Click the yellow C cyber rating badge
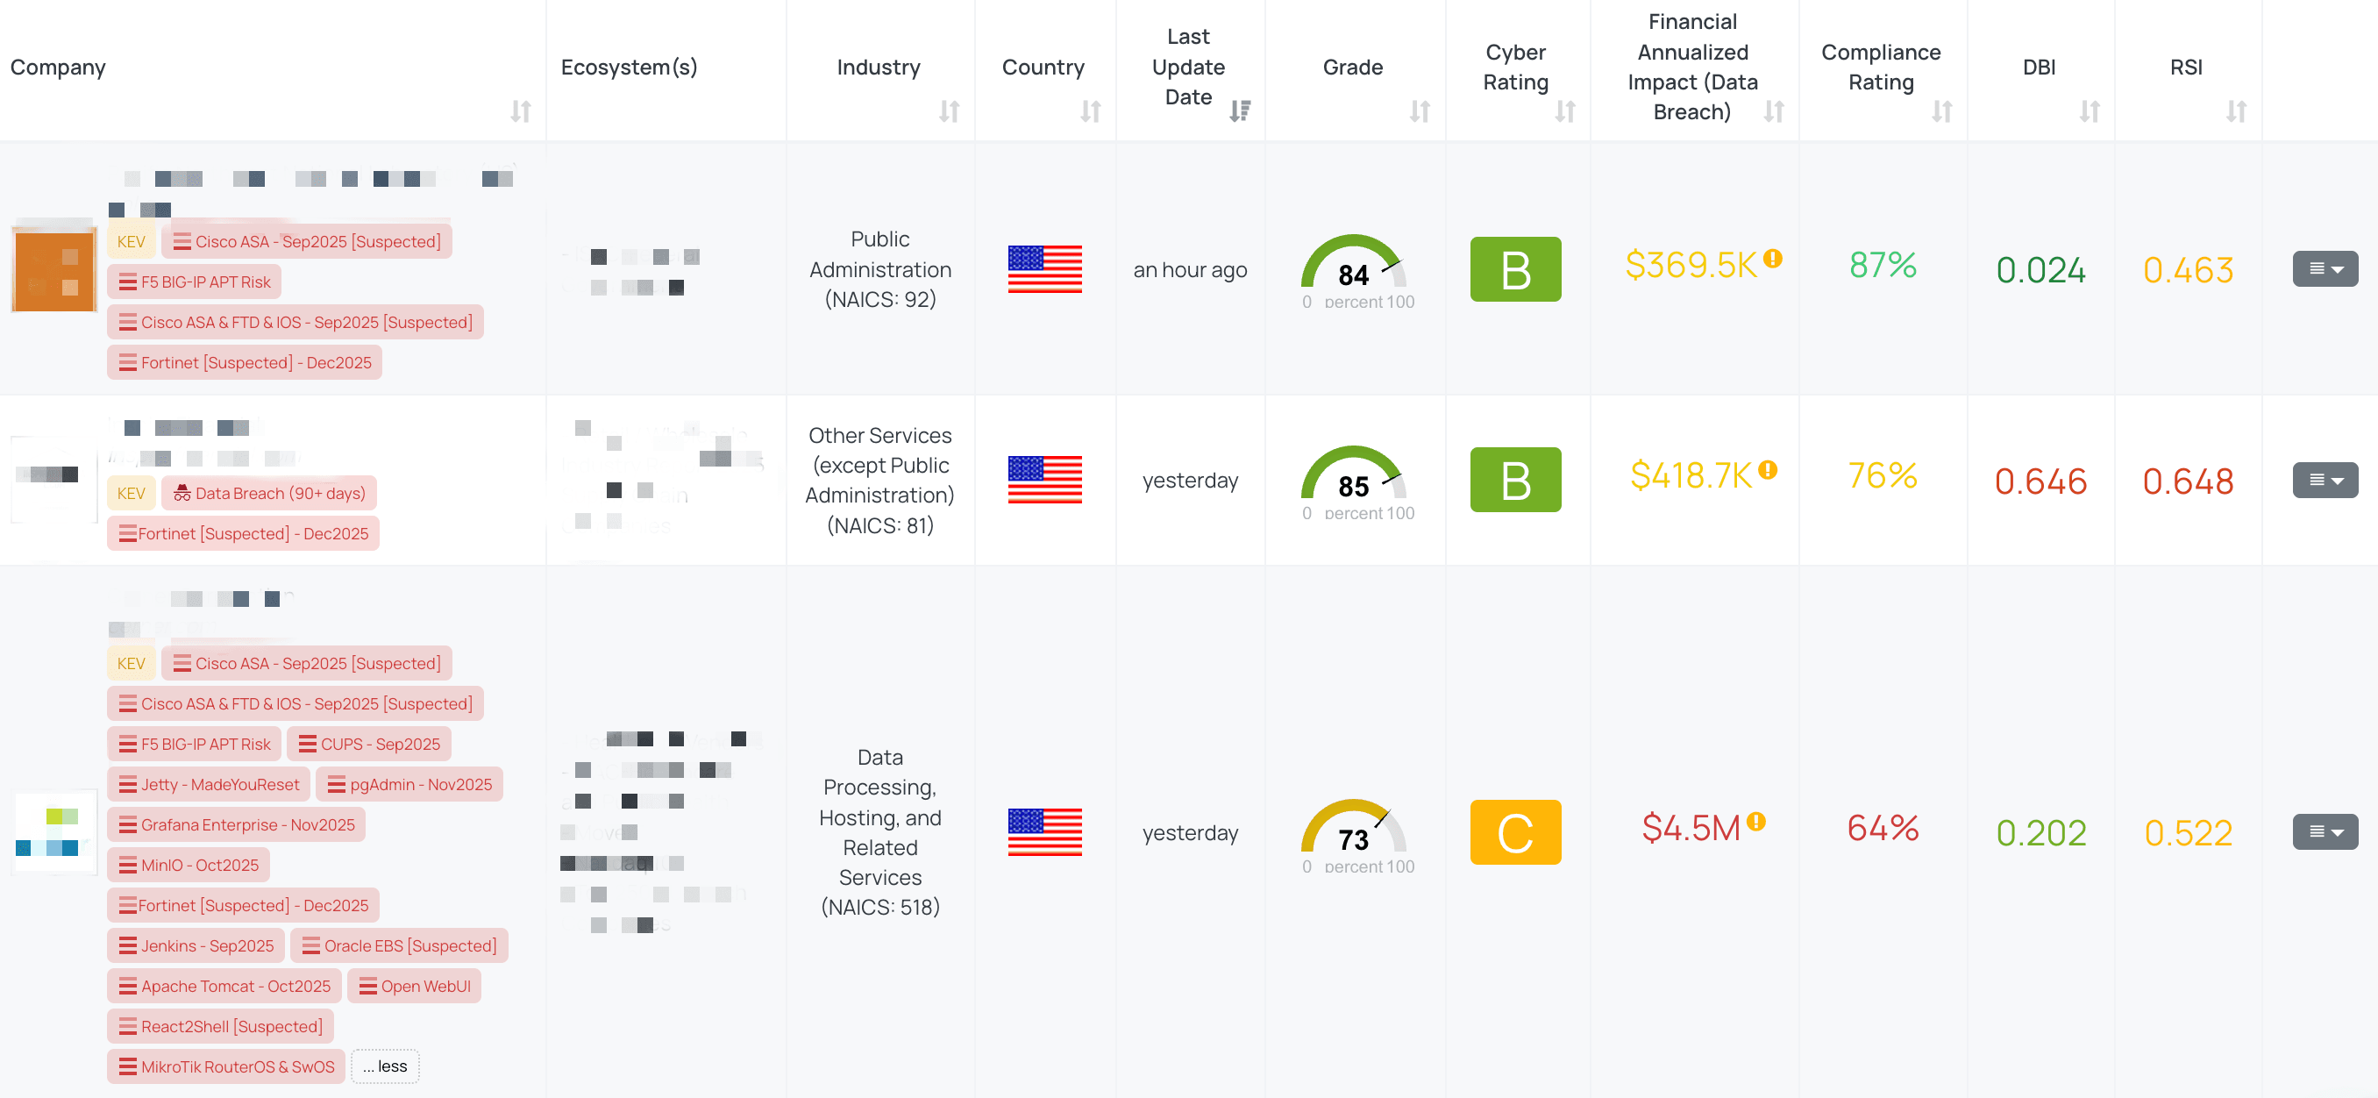Screen dimensions: 2378x1098 [x=1515, y=832]
